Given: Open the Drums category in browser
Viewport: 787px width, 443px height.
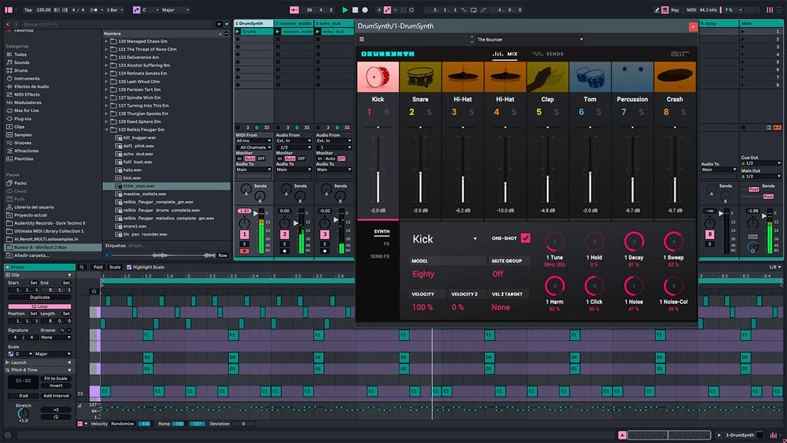Looking at the screenshot, I should [21, 70].
